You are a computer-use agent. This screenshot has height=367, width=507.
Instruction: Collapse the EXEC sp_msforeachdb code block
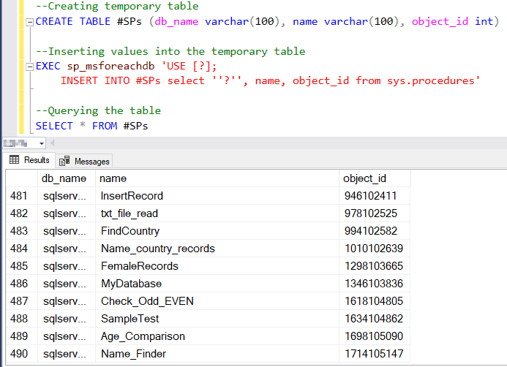pyautogui.click(x=29, y=67)
